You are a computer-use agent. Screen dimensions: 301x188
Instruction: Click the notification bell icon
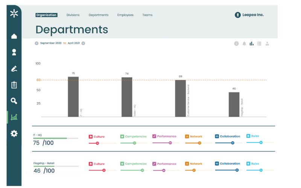(244, 44)
